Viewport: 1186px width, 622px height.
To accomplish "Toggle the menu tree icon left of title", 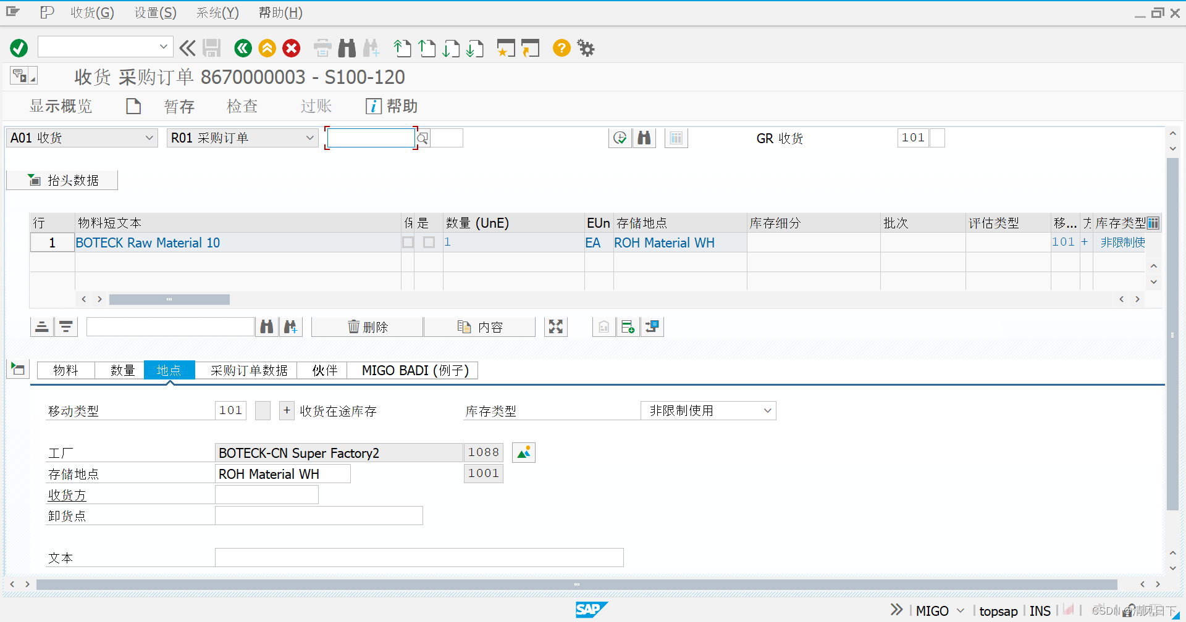I will pos(23,76).
